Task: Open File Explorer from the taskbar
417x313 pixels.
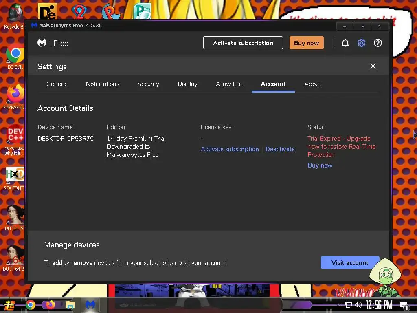Action: coord(70,305)
